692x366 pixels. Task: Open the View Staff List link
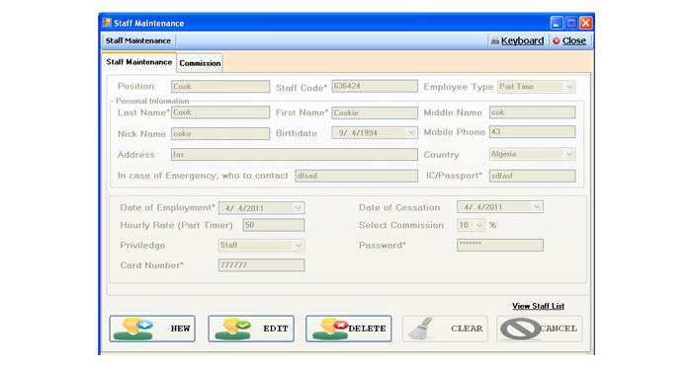coord(538,306)
